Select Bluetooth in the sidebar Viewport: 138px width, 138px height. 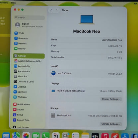pyautogui.click(x=21, y=38)
